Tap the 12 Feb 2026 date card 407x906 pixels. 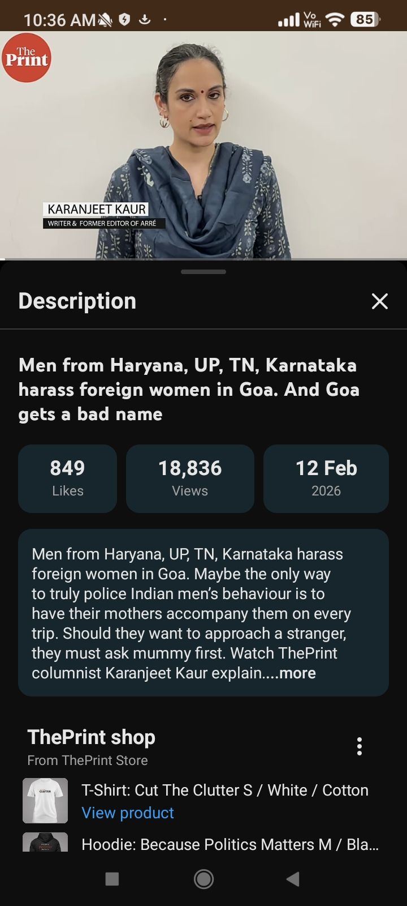326,478
